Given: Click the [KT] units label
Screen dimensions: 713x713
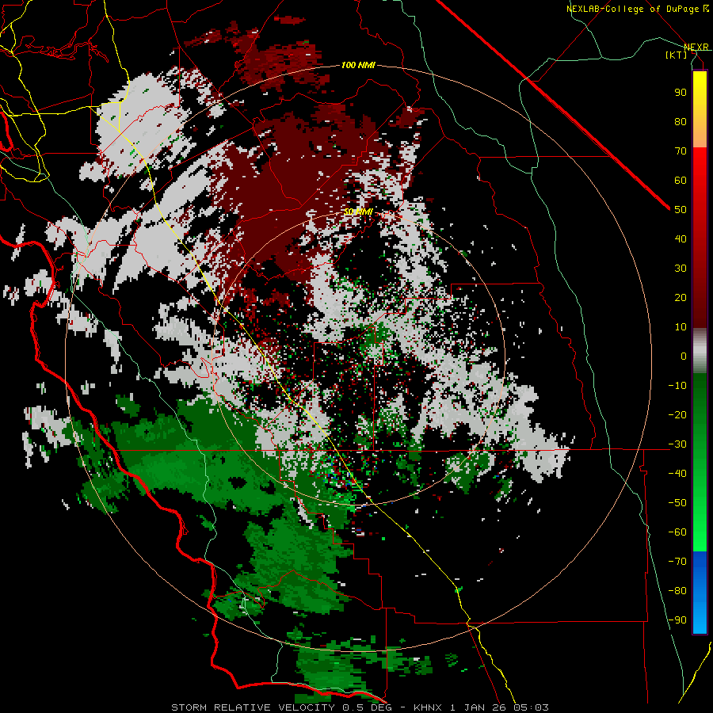Looking at the screenshot, I should pyautogui.click(x=677, y=55).
